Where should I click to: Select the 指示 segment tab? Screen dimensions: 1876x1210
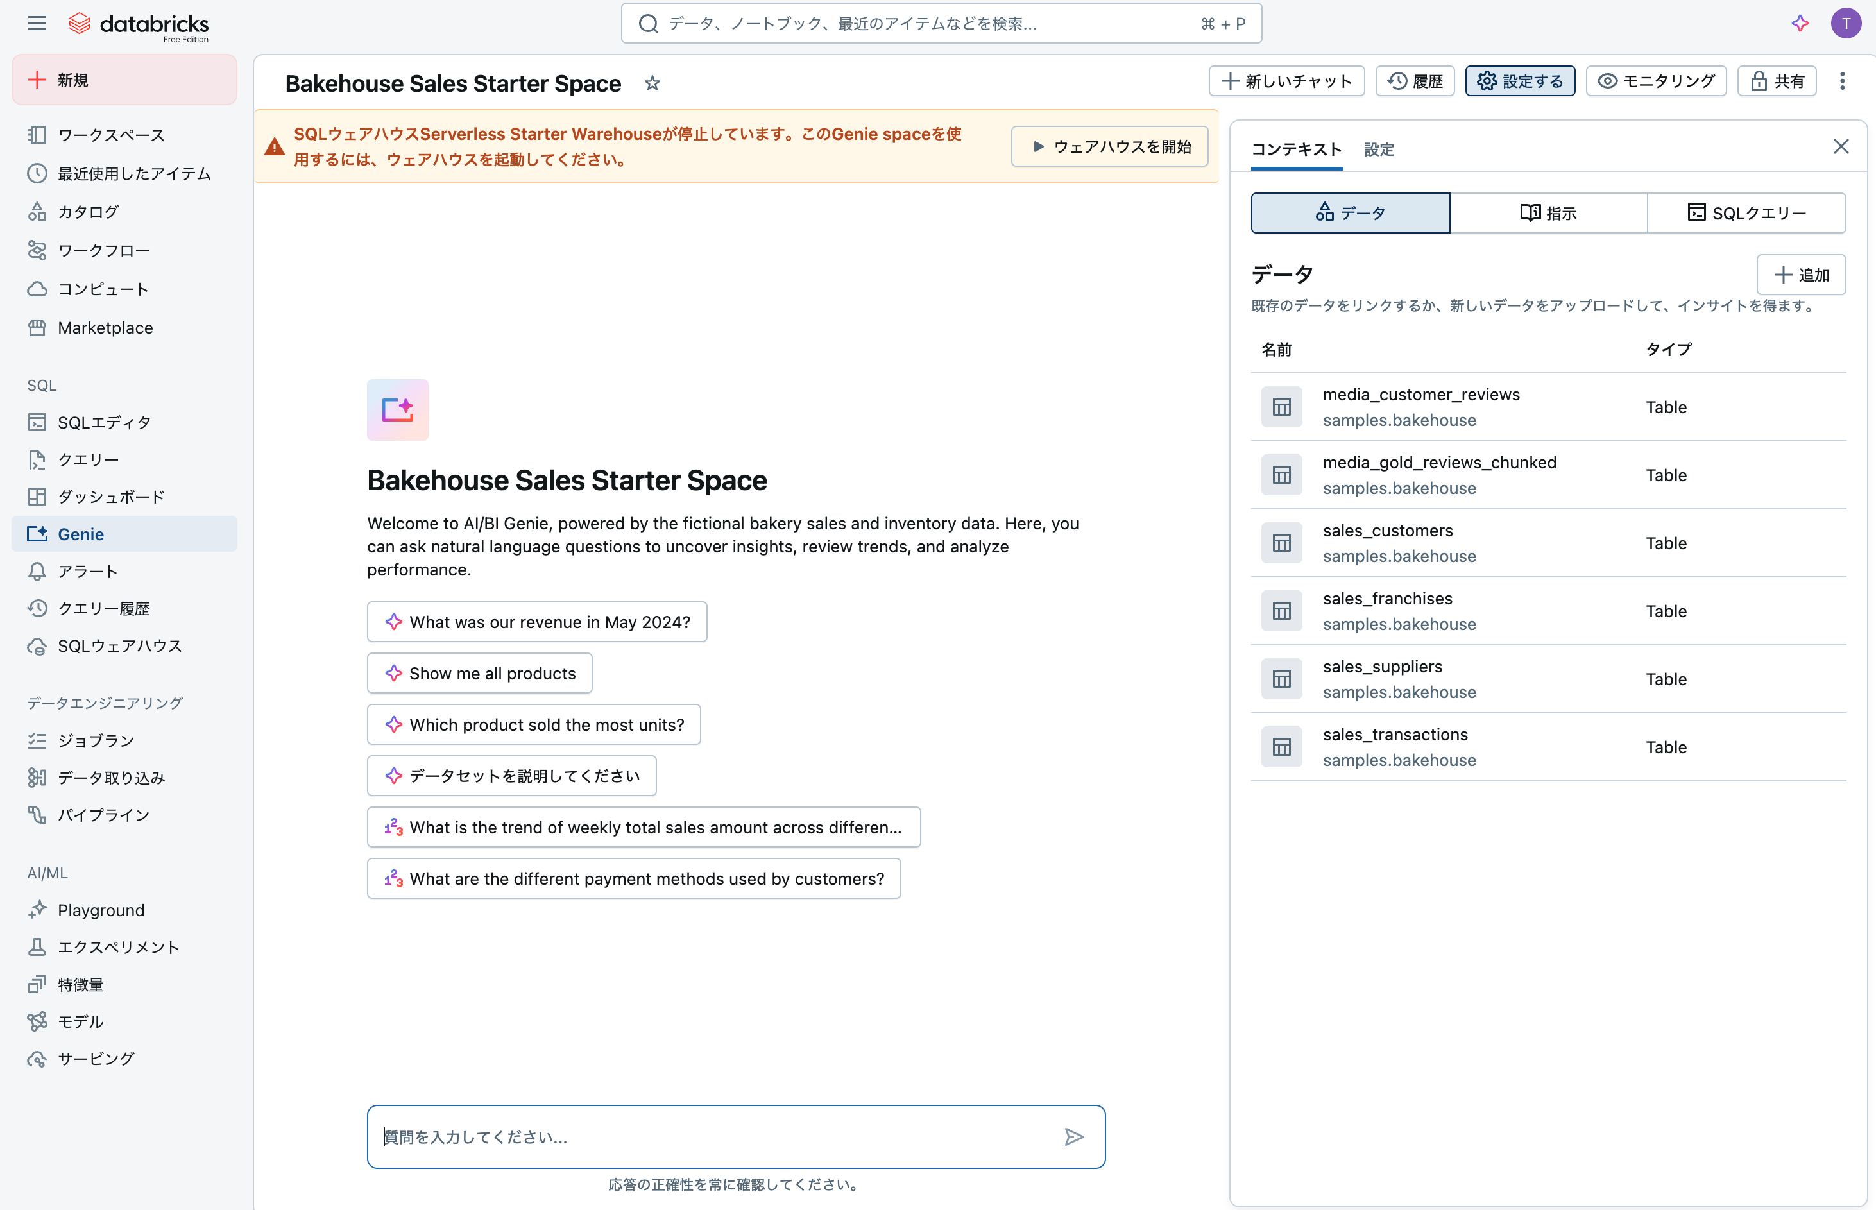point(1548,213)
